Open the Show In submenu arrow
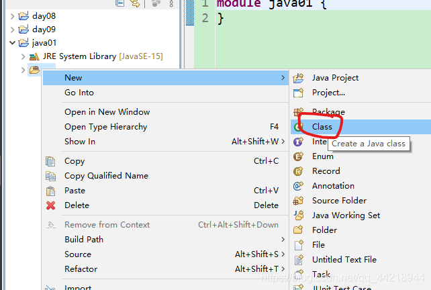Viewport: 431px width, 290px height. point(283,142)
